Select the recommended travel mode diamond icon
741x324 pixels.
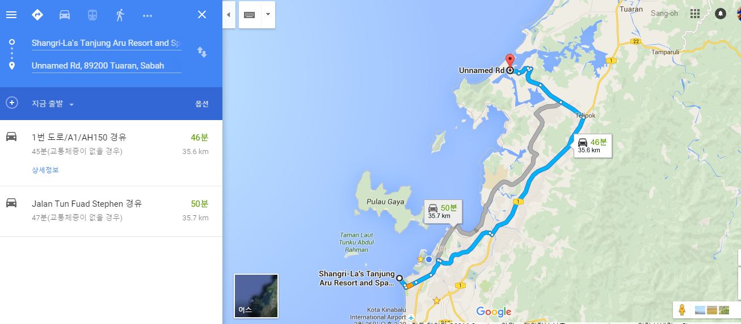coord(37,15)
